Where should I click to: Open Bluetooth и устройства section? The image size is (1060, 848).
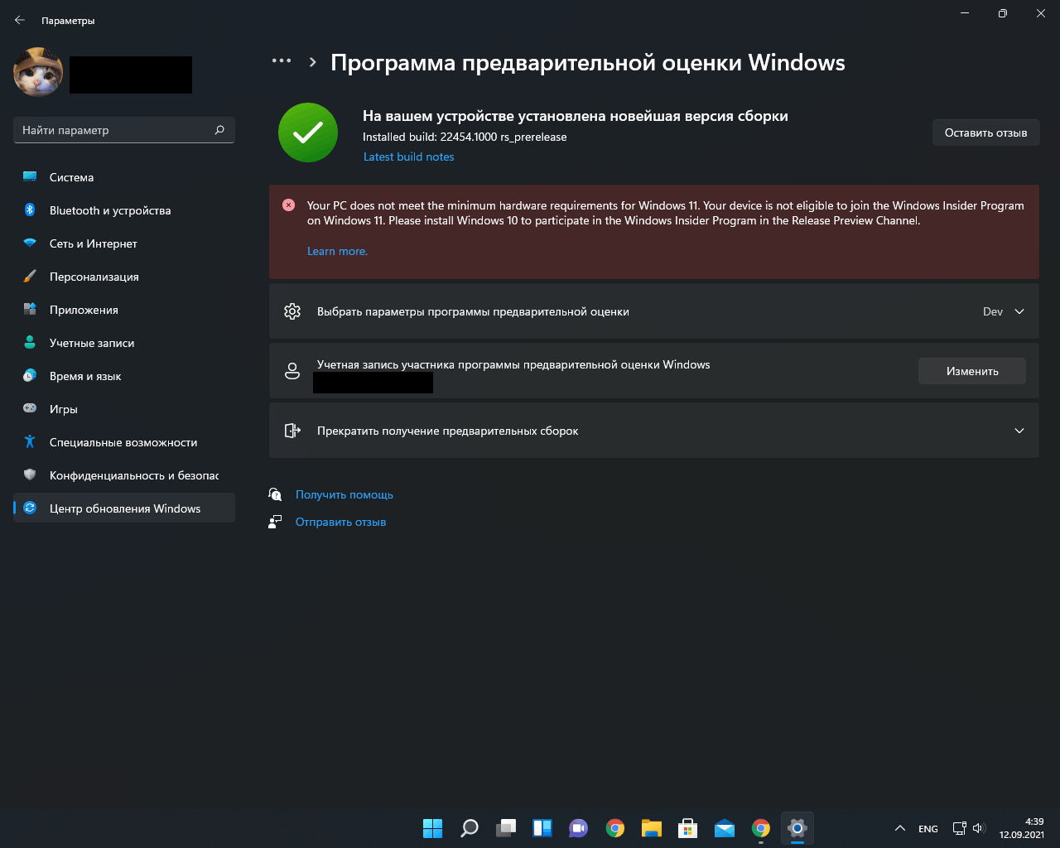tap(124, 210)
